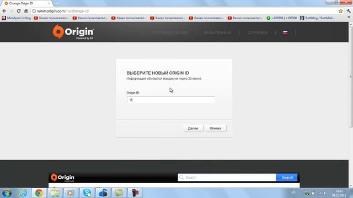The height and width of the screenshot is (198, 353).
Task: Close the Change Origin ID tab
Action: tap(49, 3)
